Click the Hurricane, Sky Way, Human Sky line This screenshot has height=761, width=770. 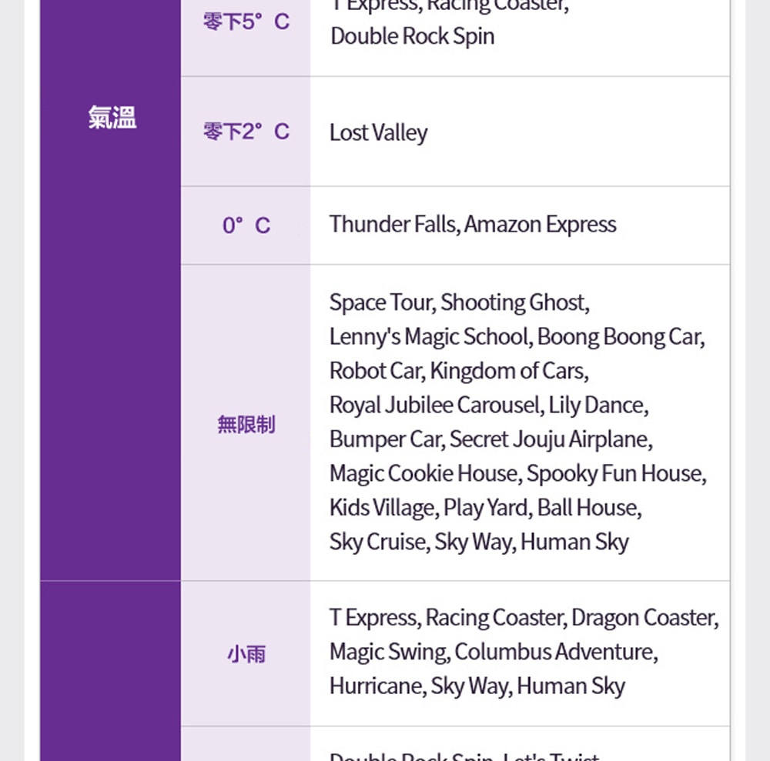point(477,686)
